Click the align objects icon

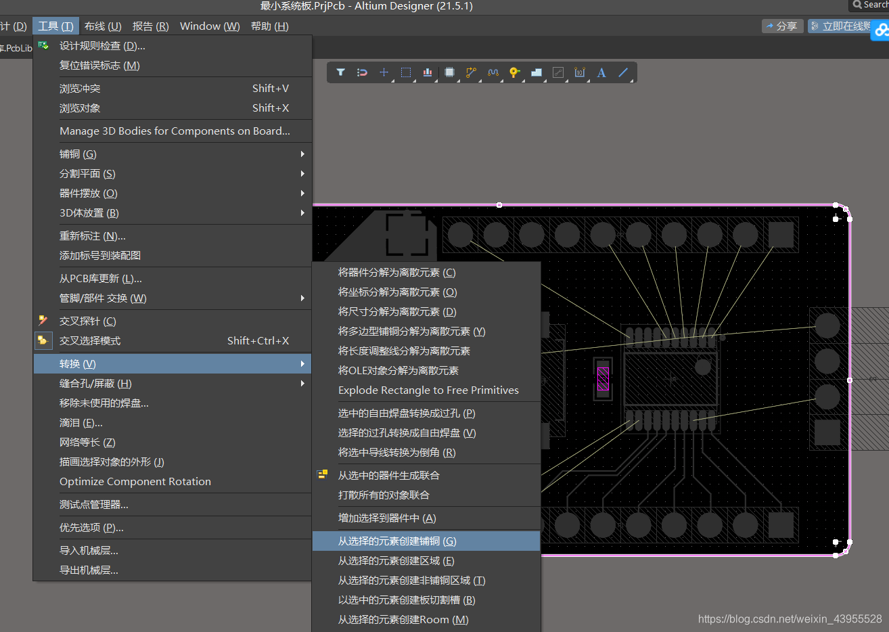(428, 72)
